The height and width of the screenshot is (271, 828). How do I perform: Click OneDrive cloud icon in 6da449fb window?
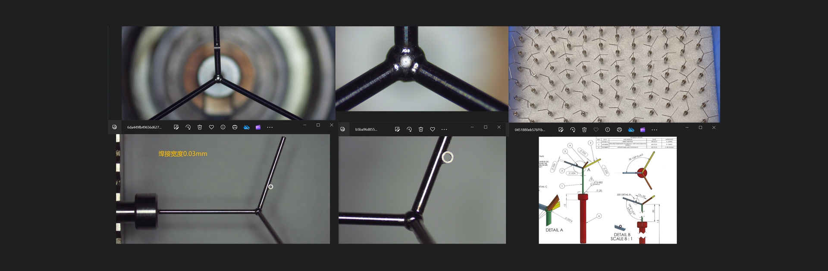coord(247,127)
